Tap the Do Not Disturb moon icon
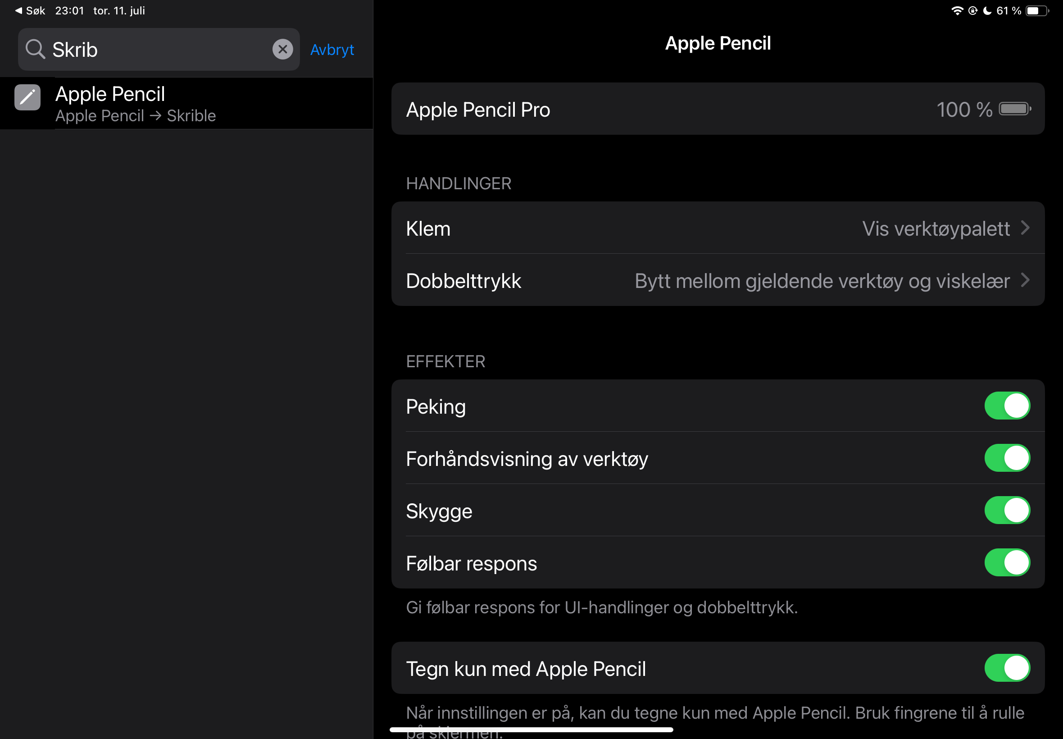 [986, 10]
